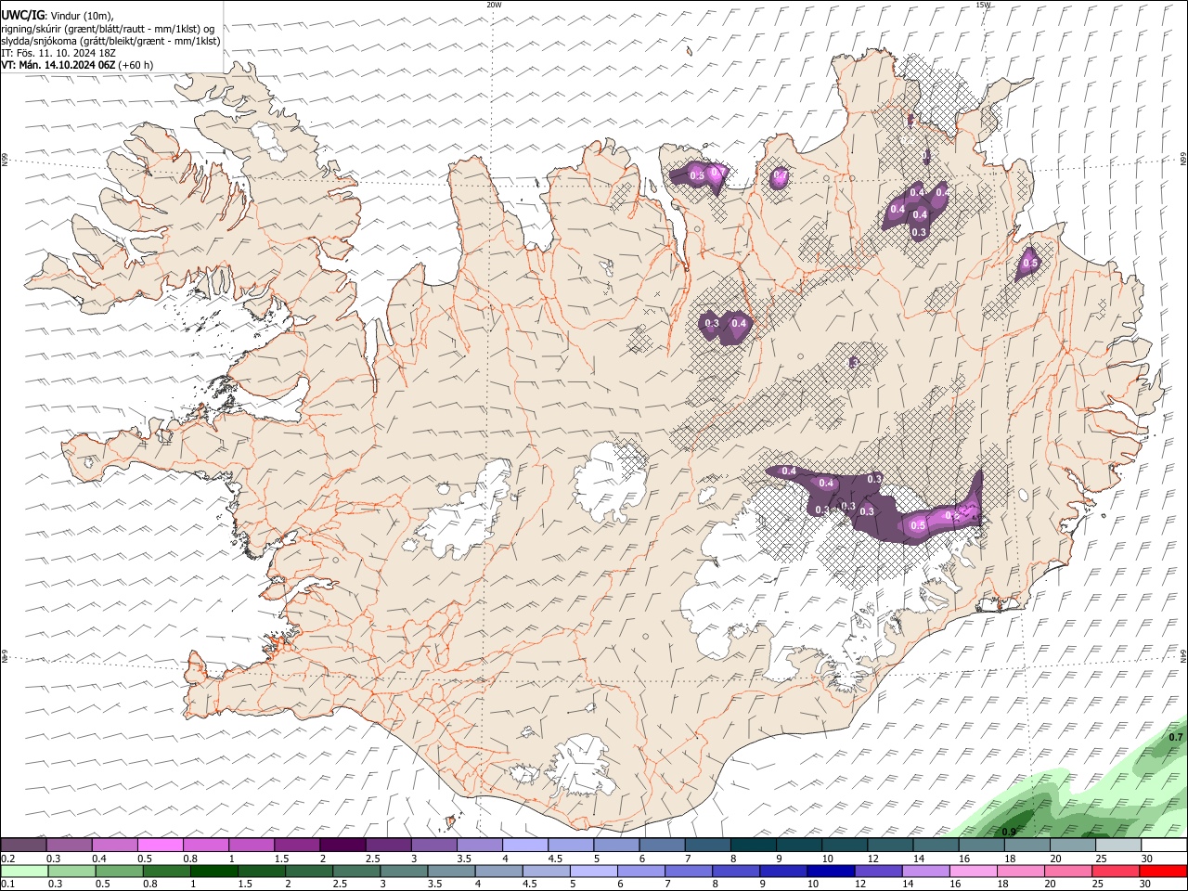Click the medium green rain swatch starting at 0.5

[119, 871]
